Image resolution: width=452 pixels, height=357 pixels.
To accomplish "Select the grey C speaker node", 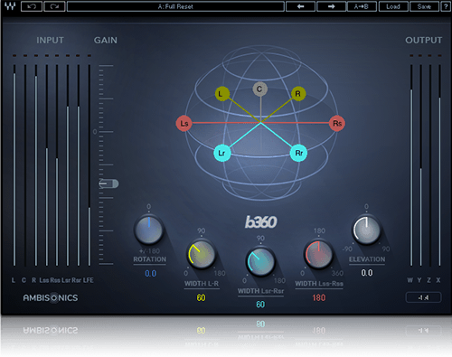I will [259, 89].
